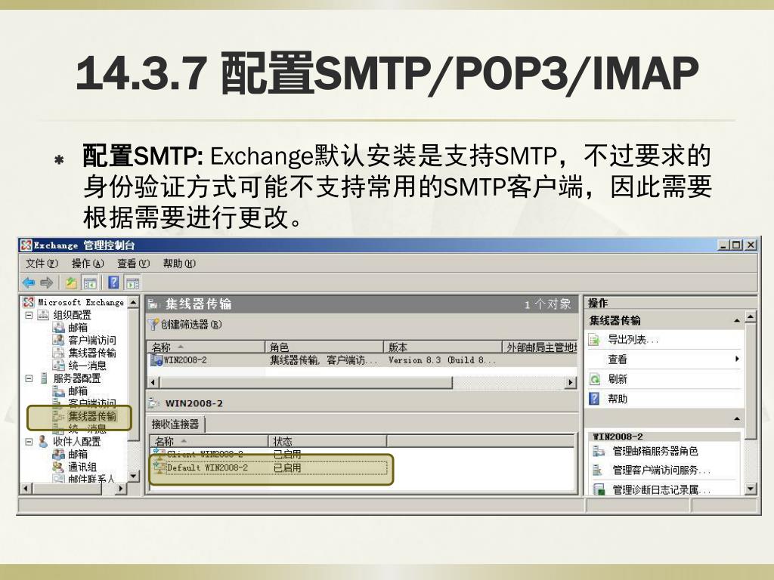Screen dimensions: 774x580
Task: Click the export list icon
Action: [x=595, y=339]
